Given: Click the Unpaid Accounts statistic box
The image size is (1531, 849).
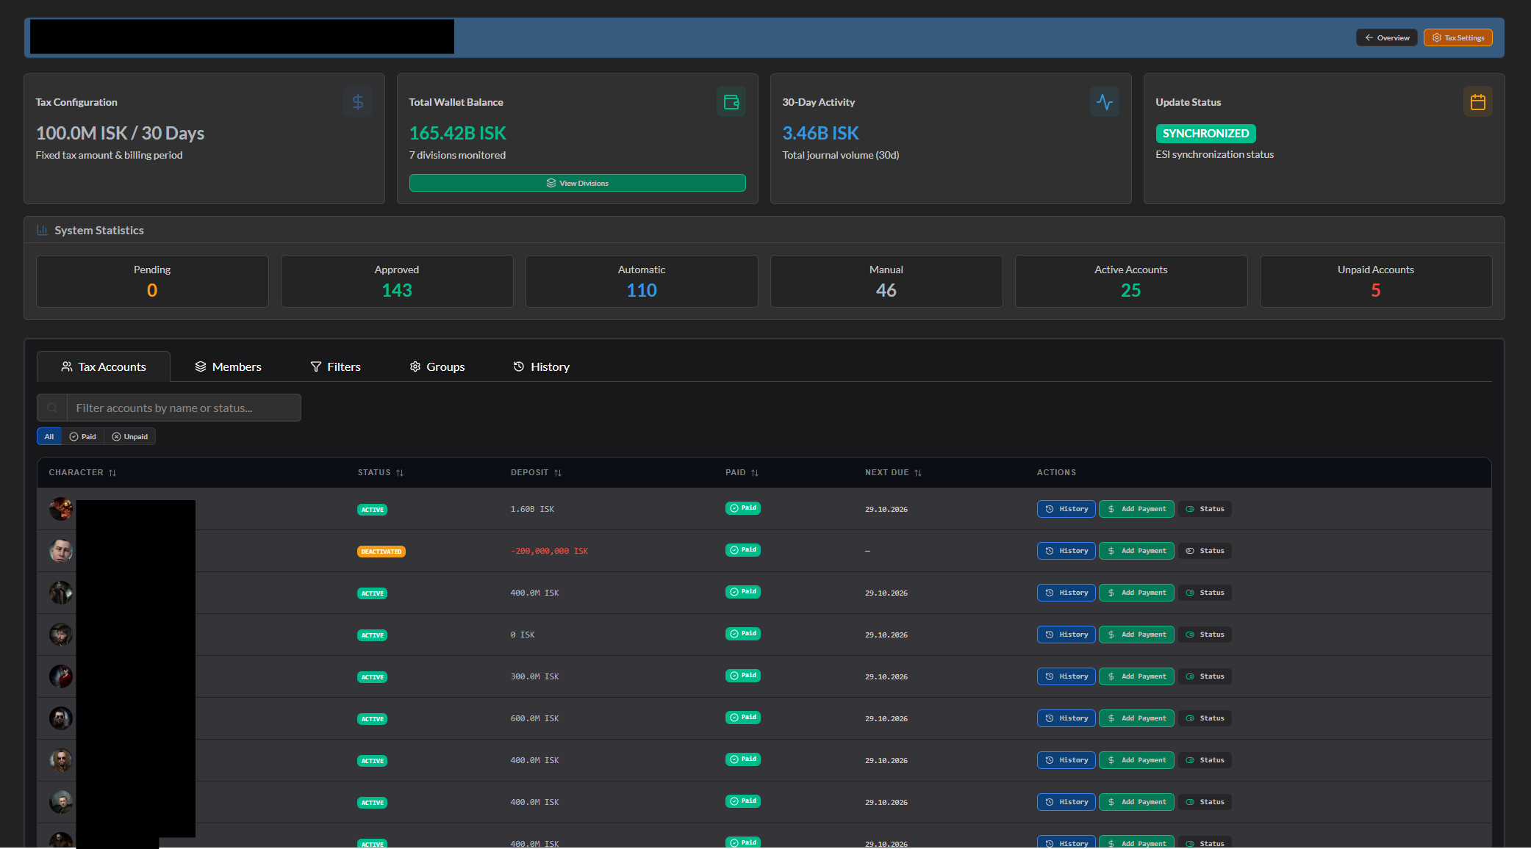Looking at the screenshot, I should point(1376,281).
